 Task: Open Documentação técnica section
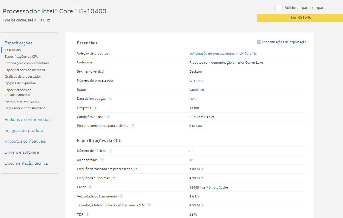pos(26,163)
